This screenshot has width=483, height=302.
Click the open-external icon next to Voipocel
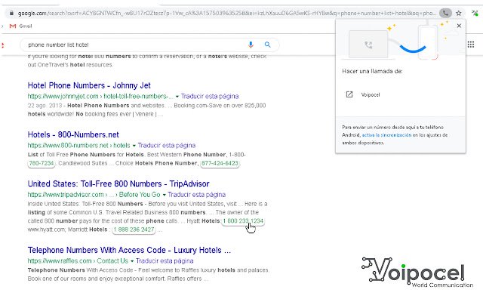click(x=349, y=94)
